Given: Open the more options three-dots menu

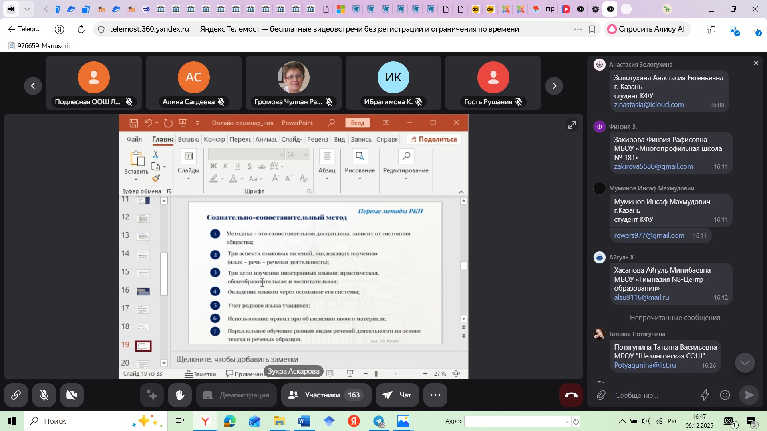Looking at the screenshot, I should pyautogui.click(x=435, y=395).
